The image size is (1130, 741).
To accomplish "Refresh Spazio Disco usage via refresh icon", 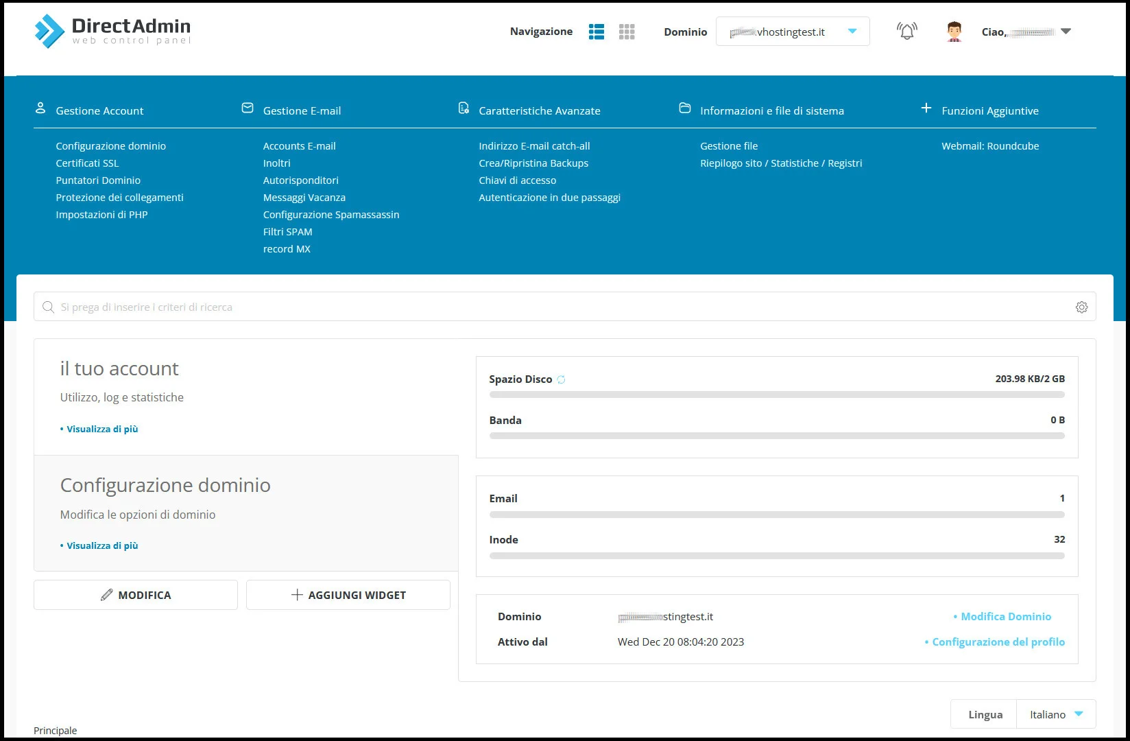I will tap(561, 378).
